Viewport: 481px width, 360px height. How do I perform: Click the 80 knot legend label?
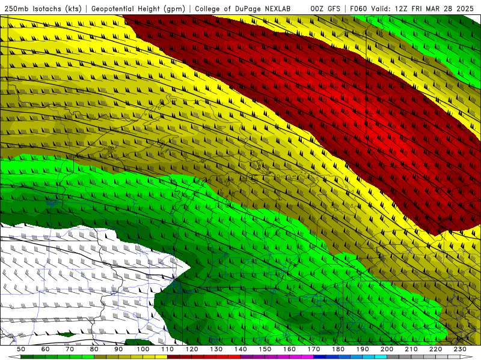94,349
